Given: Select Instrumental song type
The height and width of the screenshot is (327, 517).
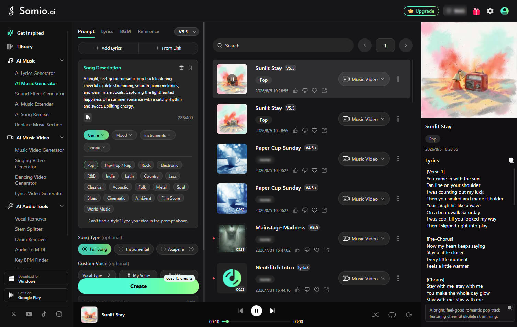Looking at the screenshot, I should click(x=134, y=249).
